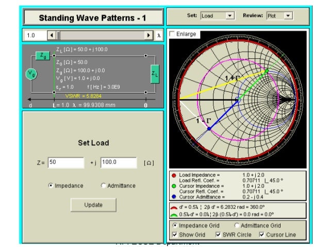Viewport: 329px width, 247px height.
Task: Select Admittance Grid radio option
Action: [x=237, y=225]
